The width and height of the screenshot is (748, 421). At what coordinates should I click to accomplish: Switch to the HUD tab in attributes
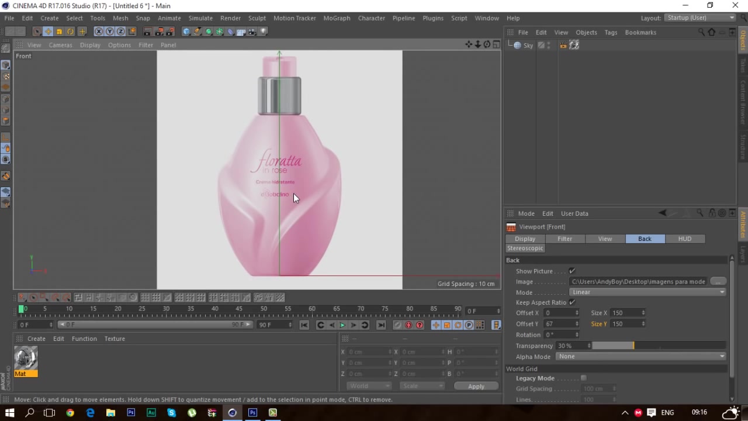click(684, 239)
